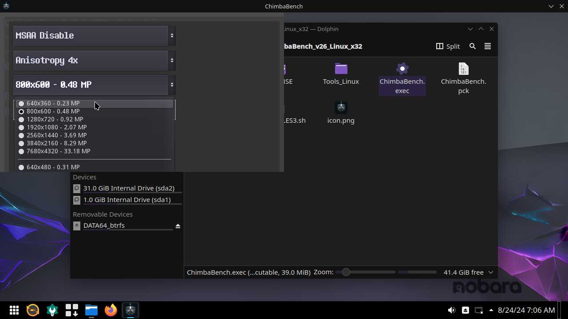Image resolution: width=568 pixels, height=319 pixels.
Task: Open the software install app in taskbar
Action: tap(72, 310)
